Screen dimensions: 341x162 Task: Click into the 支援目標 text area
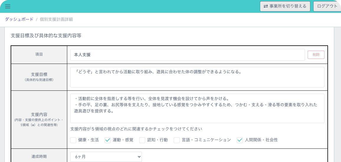pyautogui.click(x=197, y=77)
